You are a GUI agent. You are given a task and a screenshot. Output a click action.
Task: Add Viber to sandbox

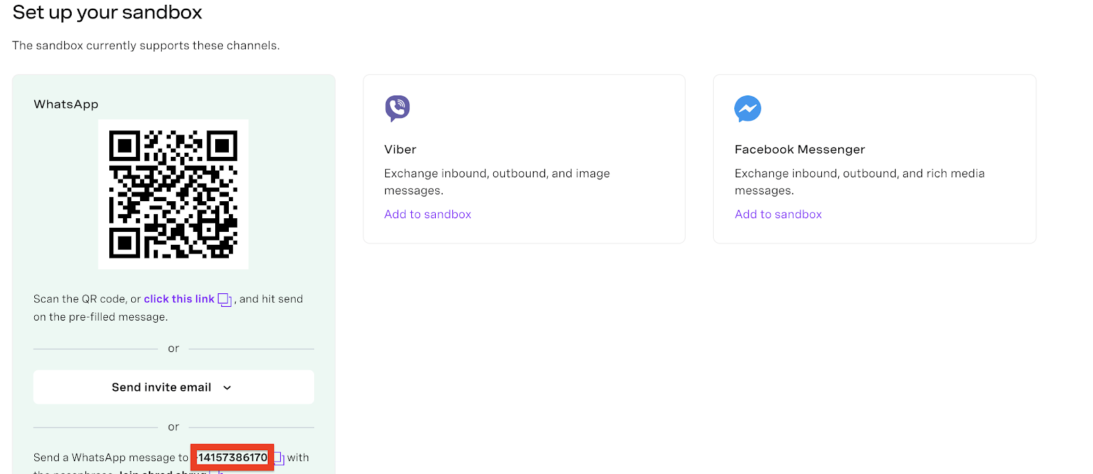tap(428, 214)
